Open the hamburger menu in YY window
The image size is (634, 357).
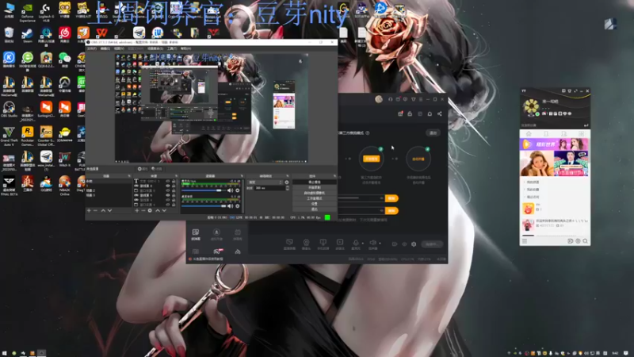525,241
